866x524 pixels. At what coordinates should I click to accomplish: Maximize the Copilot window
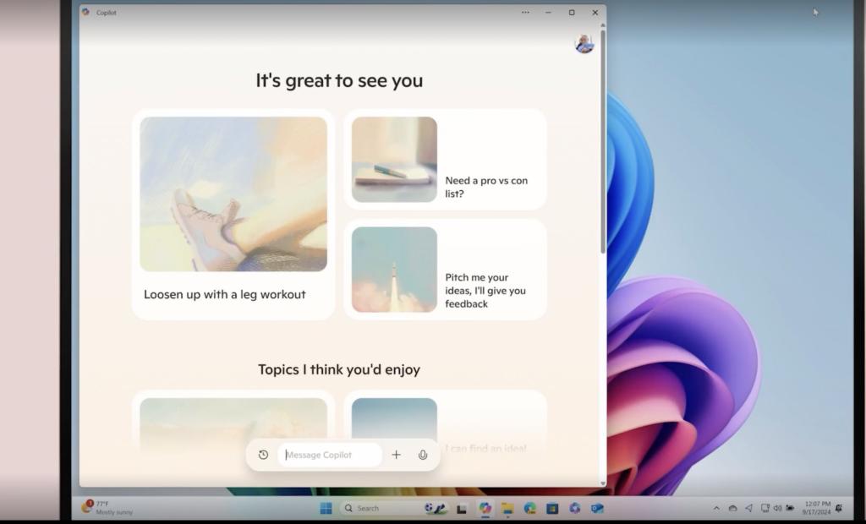pos(572,12)
